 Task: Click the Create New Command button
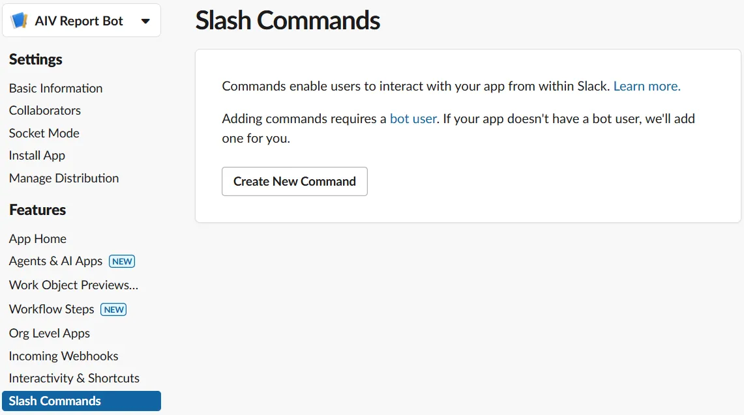pyautogui.click(x=294, y=181)
